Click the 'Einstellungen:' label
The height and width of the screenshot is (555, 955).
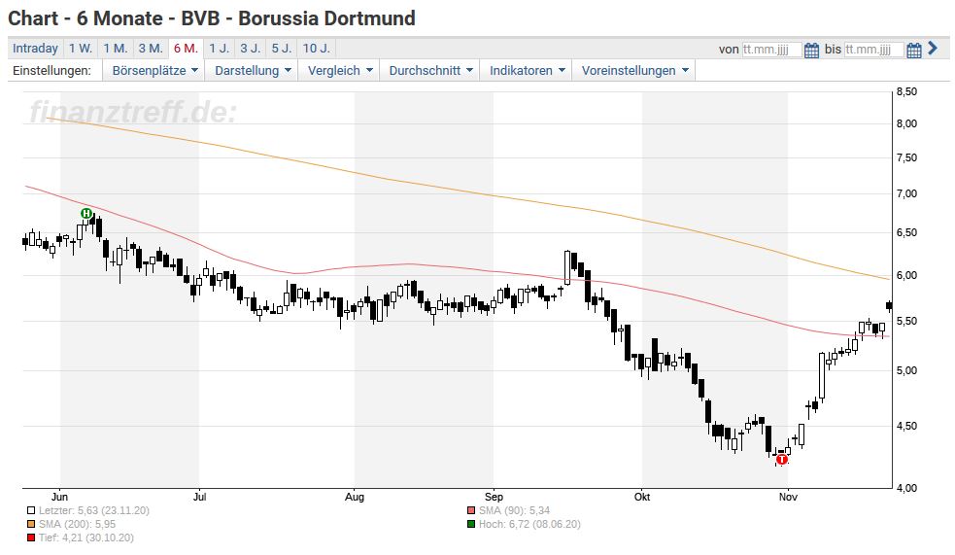[51, 71]
